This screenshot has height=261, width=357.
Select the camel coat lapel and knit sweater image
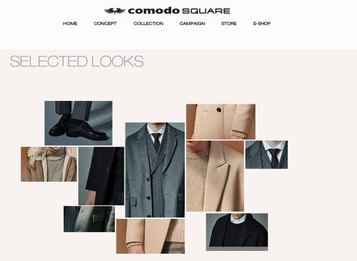coord(215,176)
